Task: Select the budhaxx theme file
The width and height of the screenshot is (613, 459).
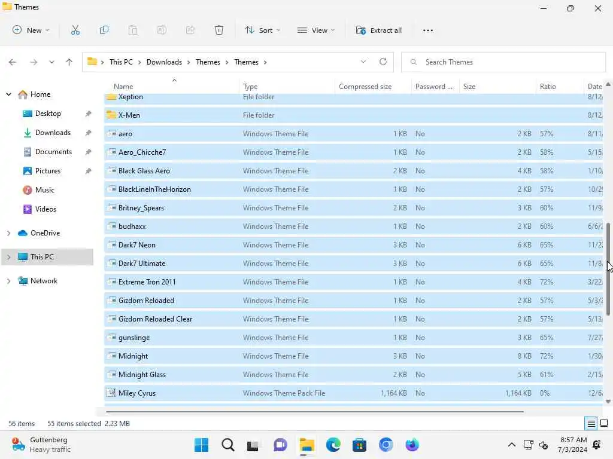Action: coord(353,226)
